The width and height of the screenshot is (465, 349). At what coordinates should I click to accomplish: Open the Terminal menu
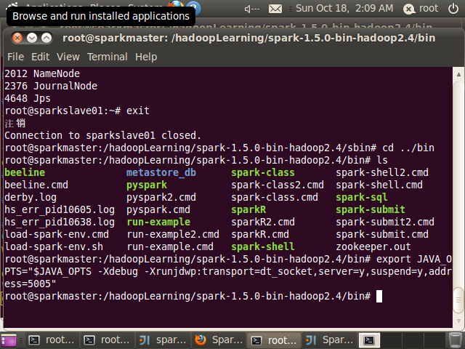click(108, 57)
